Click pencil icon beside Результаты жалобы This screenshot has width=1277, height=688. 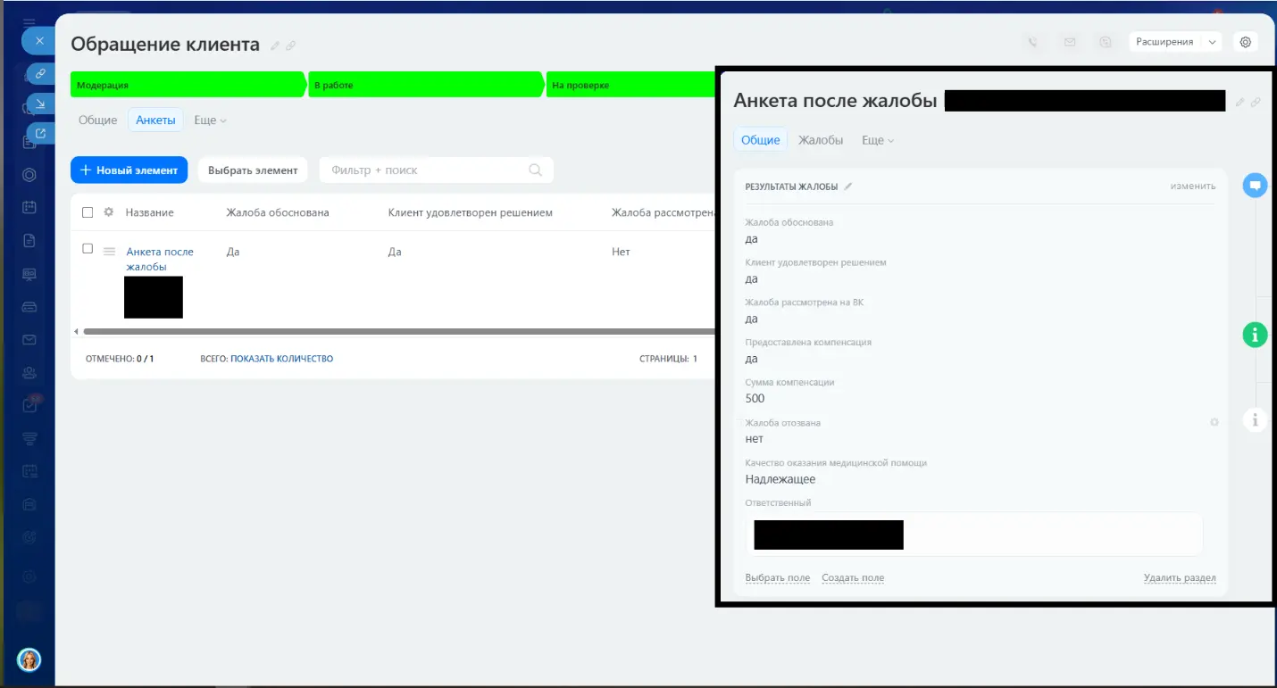[848, 187]
